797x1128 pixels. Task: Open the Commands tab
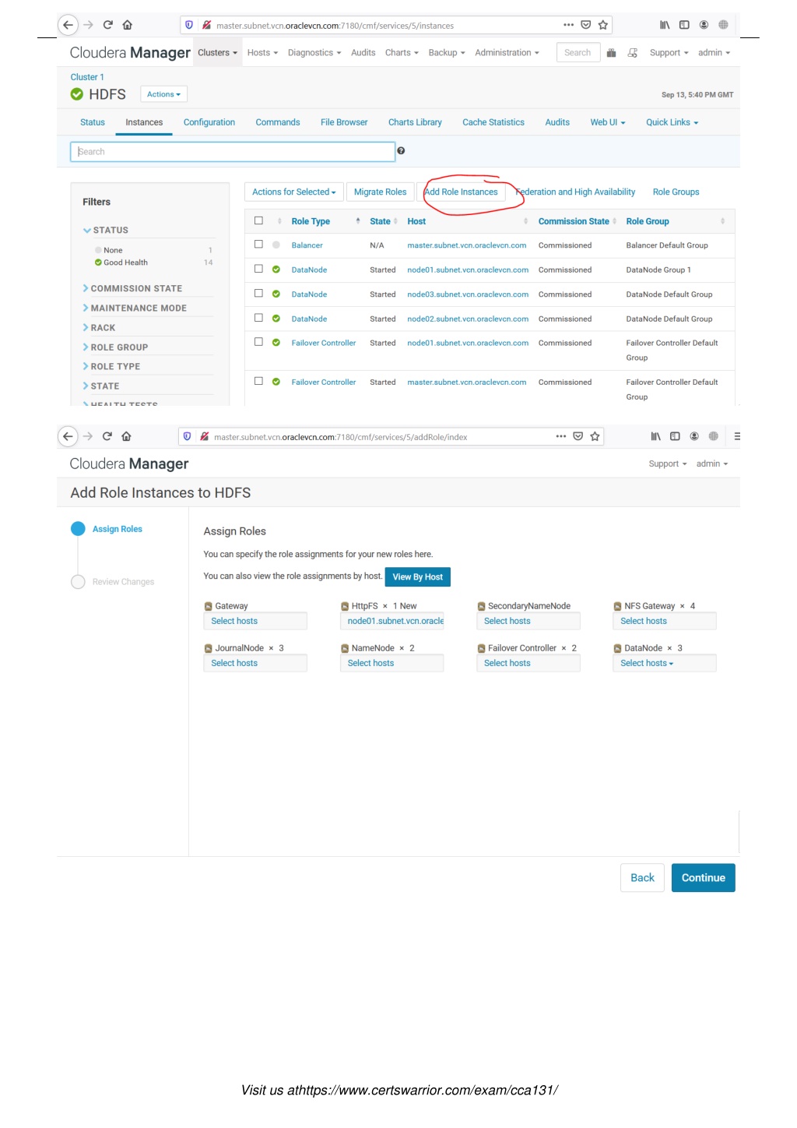[278, 122]
